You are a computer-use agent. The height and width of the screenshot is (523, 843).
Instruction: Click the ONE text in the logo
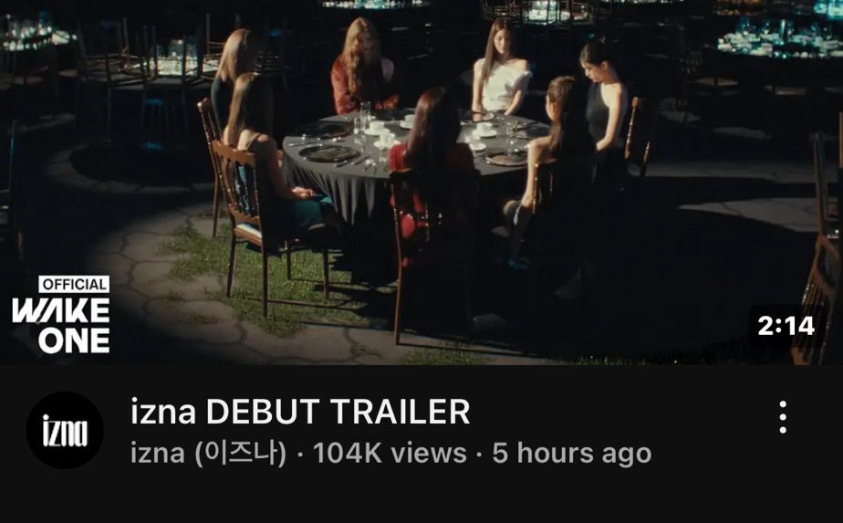pos(74,341)
